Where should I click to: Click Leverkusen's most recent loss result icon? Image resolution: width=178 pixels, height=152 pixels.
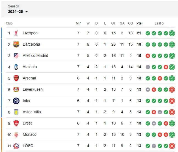coord(172,90)
